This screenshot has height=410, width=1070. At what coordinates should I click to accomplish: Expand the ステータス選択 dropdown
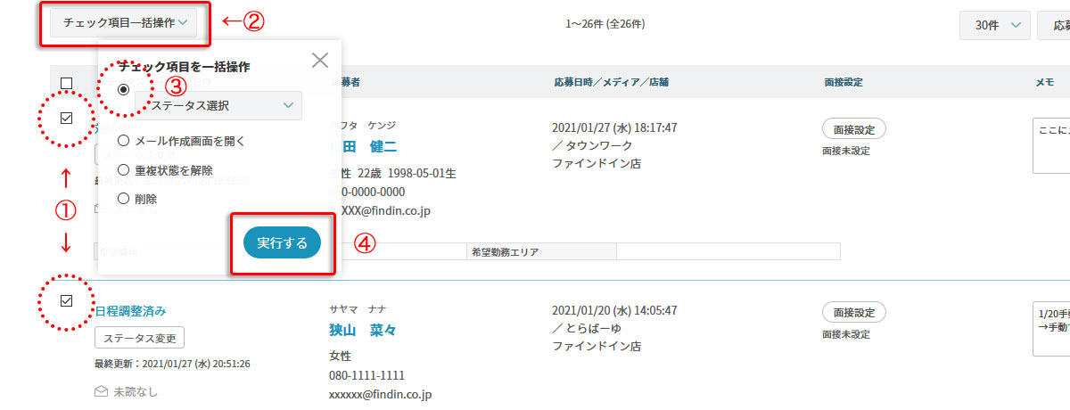point(219,106)
